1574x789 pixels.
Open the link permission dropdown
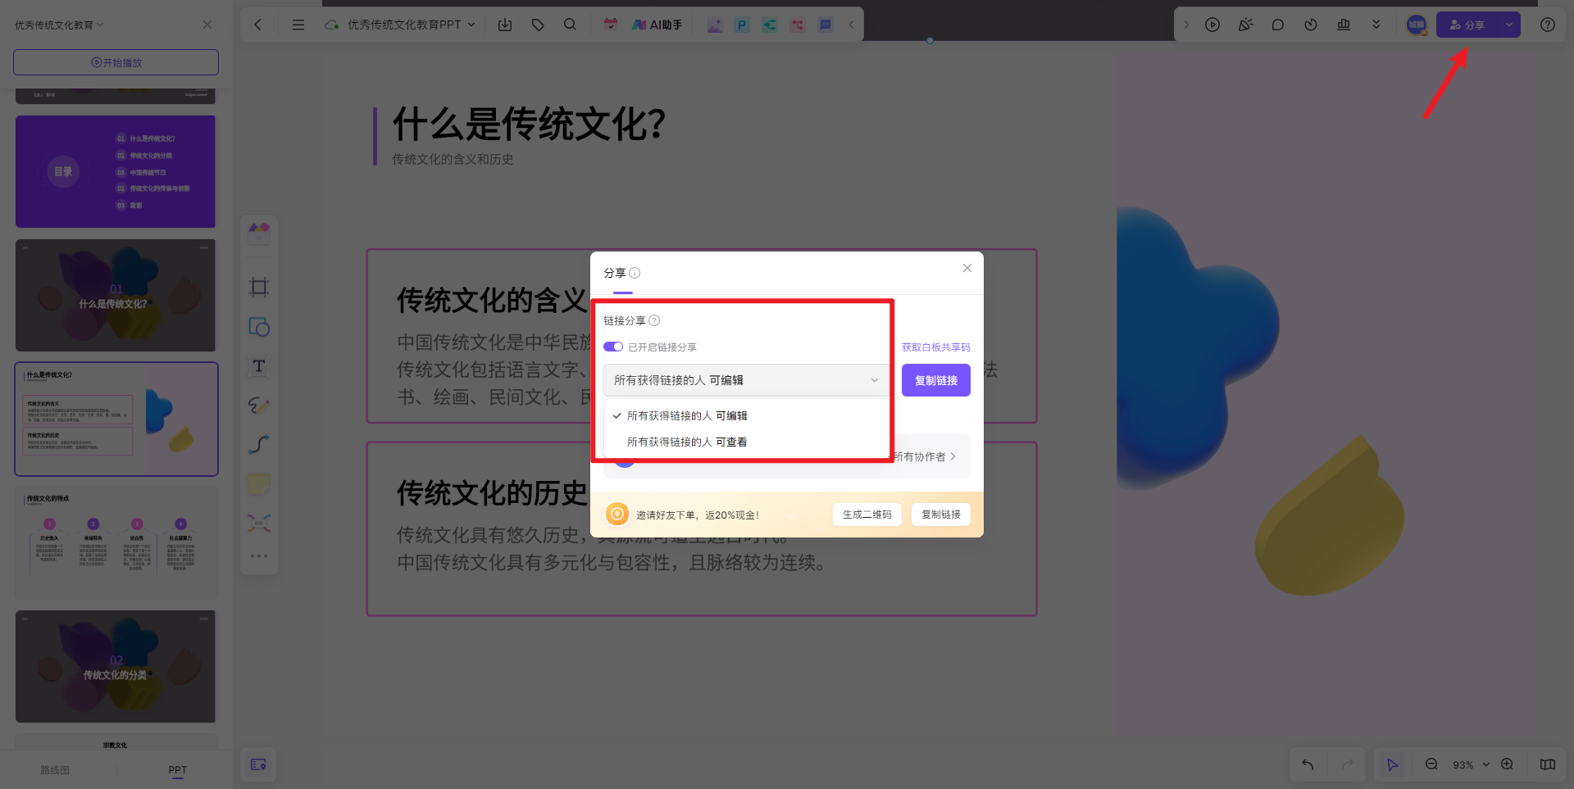pos(747,380)
